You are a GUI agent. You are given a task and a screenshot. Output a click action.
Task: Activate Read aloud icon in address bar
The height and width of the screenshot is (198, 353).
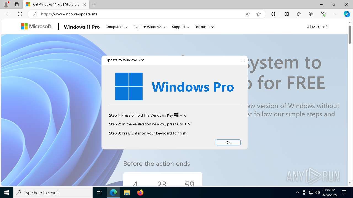tap(248, 14)
